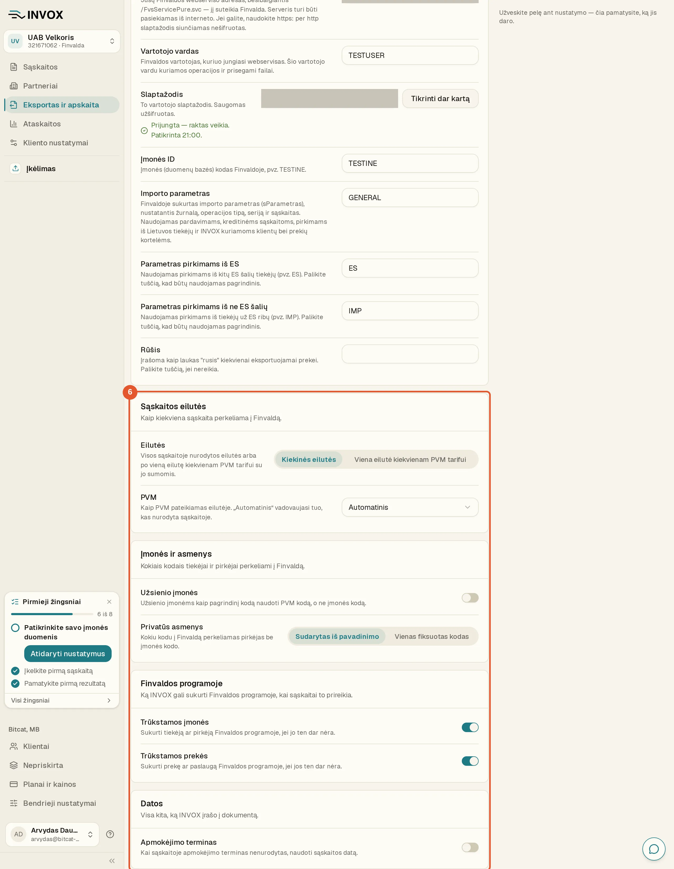Click the Įmonės ID field TESTINE
The height and width of the screenshot is (869, 674).
coord(410,164)
